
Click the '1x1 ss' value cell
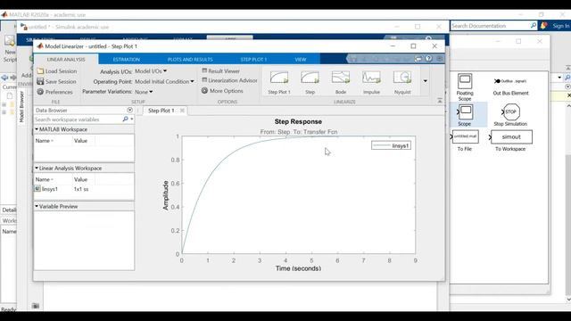click(x=81, y=189)
